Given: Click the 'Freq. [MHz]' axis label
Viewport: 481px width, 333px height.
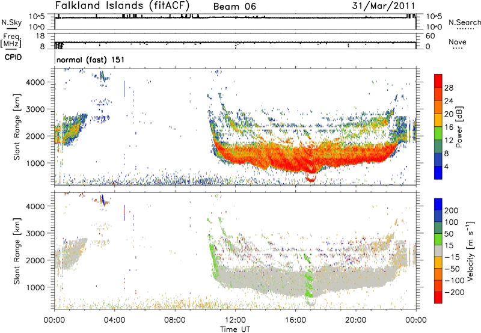Looking at the screenshot, I should (x=11, y=41).
